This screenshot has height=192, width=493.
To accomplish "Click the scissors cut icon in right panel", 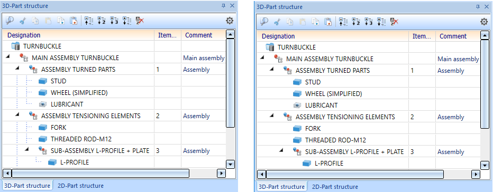I will click(x=277, y=22).
